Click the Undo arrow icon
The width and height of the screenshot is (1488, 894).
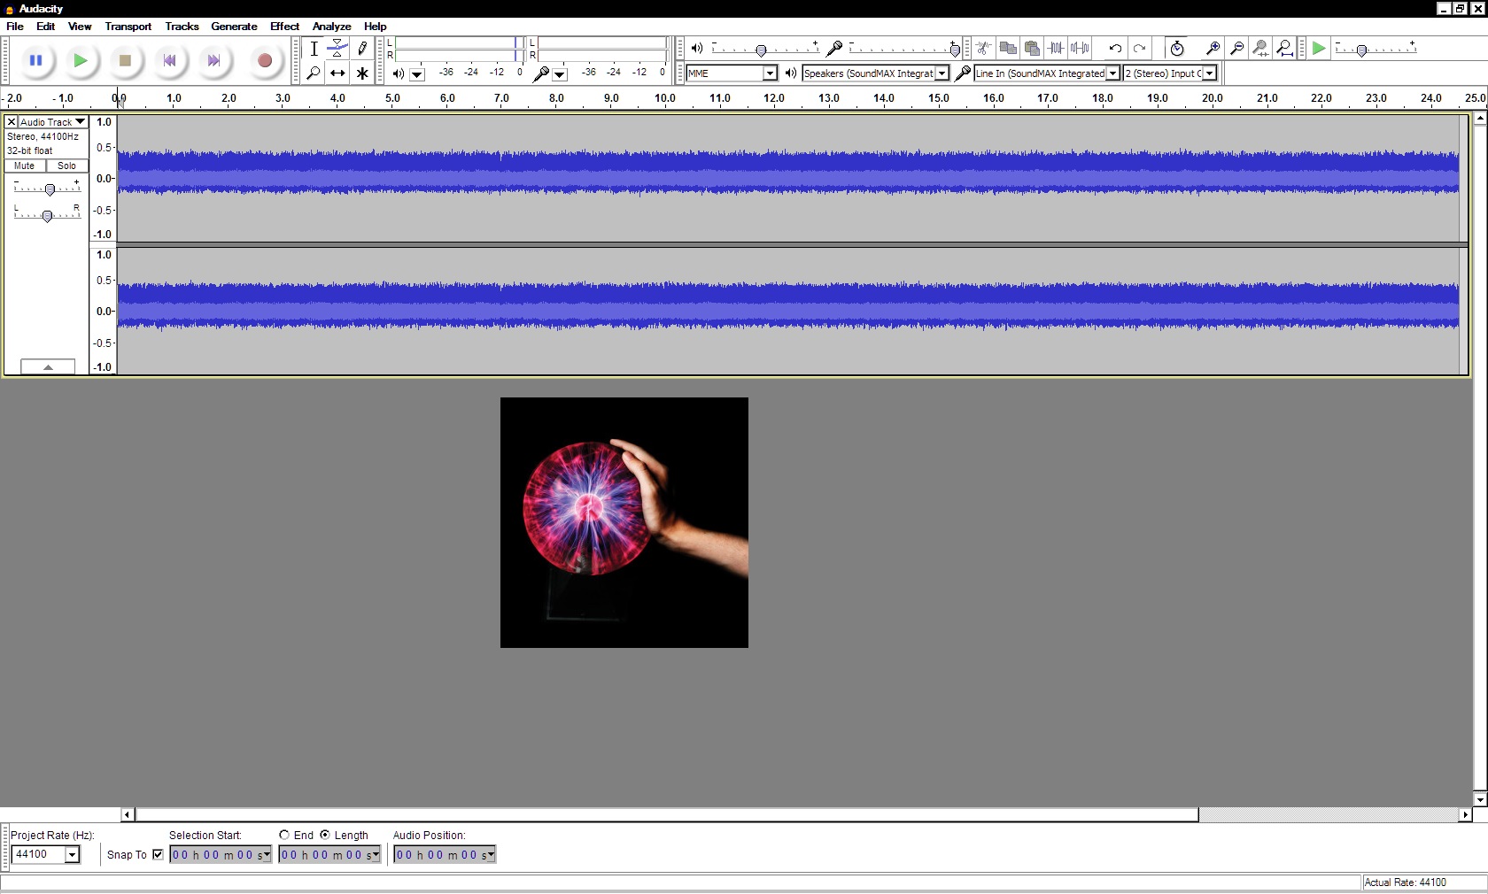point(1115,49)
